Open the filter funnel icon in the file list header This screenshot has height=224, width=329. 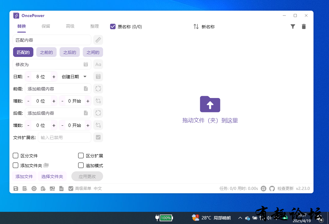click(x=293, y=26)
